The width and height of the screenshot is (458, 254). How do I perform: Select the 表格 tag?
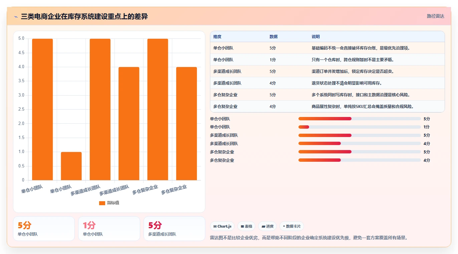pos(246,226)
